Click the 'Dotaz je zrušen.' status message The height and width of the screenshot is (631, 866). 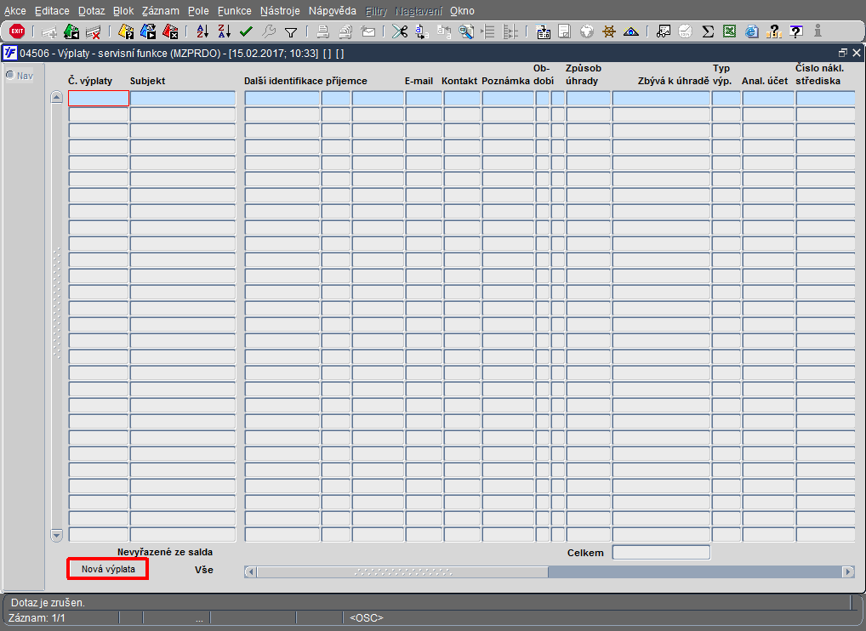(48, 603)
